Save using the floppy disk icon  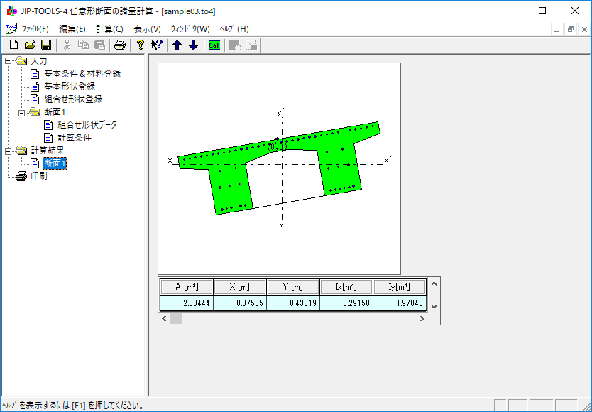46,45
